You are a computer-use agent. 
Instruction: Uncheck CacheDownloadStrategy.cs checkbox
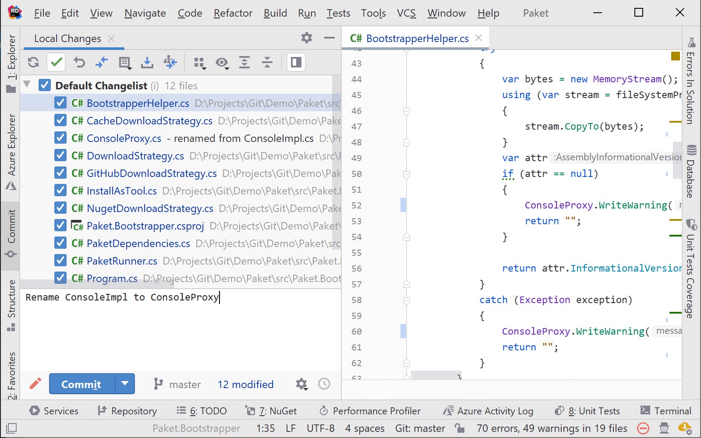click(60, 120)
